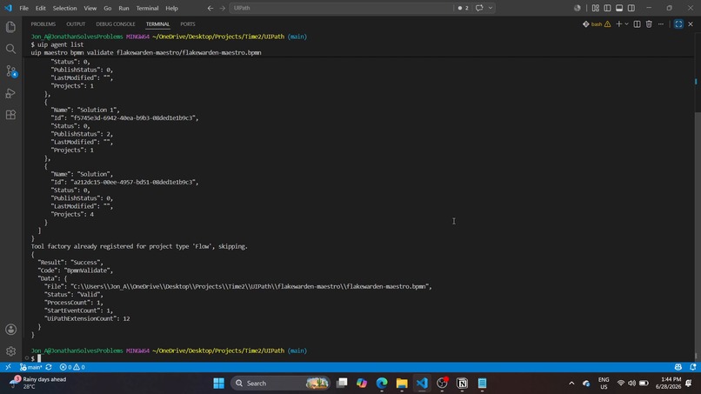Open Source Control view with pending changes
Image resolution: width=701 pixels, height=394 pixels.
tap(10, 71)
